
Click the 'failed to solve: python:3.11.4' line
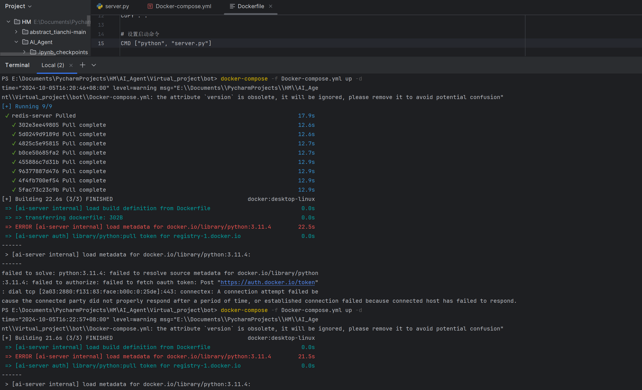tap(160, 273)
